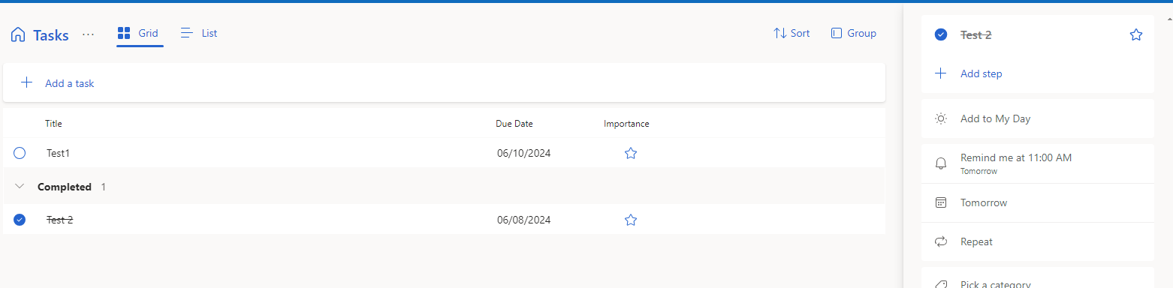Click the plus icon next to Add step
Image resolution: width=1173 pixels, height=288 pixels.
[x=941, y=73]
